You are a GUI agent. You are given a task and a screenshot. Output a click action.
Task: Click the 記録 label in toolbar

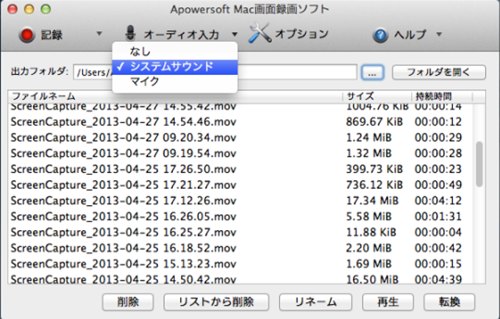tap(51, 35)
